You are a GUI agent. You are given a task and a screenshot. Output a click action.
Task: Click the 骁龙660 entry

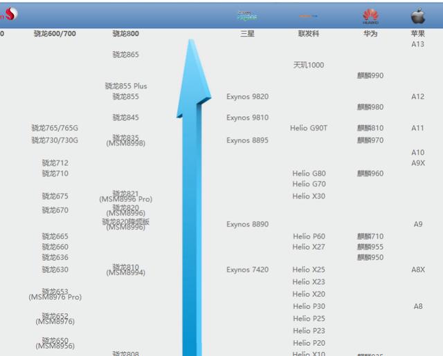(x=55, y=247)
